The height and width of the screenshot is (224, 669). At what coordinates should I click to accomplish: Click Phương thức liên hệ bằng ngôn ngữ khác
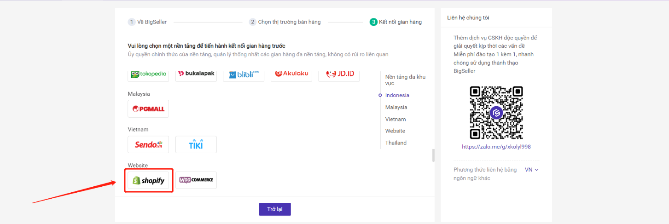485,174
